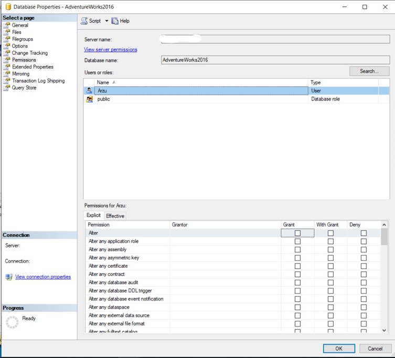Select the 'Alter any external file format' row

tap(233, 324)
